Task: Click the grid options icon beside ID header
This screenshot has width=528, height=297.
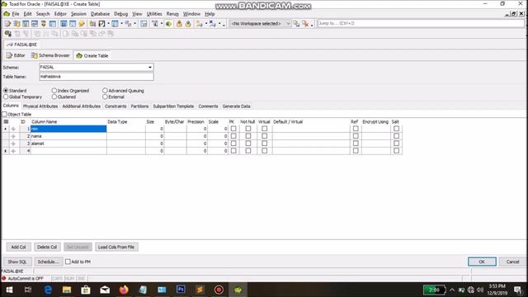Action: tap(6, 121)
